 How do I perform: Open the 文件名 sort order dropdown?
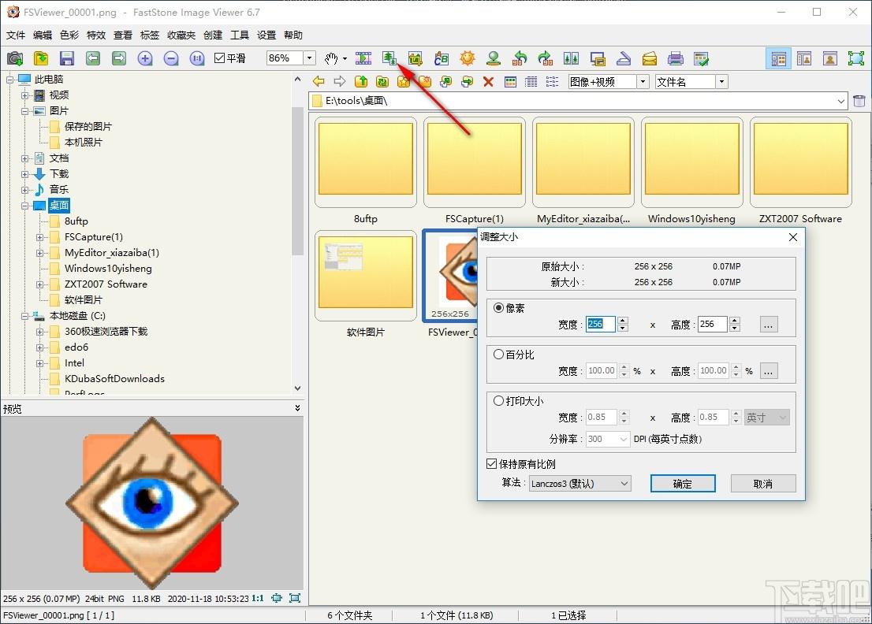[x=722, y=82]
